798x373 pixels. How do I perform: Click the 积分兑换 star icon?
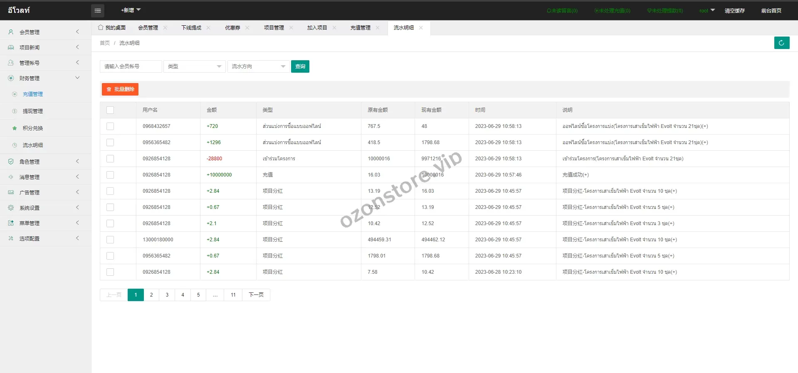point(15,128)
